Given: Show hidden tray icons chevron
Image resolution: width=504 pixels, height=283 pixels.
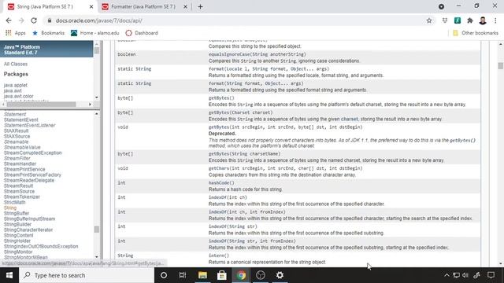Looking at the screenshot, I should (447, 275).
